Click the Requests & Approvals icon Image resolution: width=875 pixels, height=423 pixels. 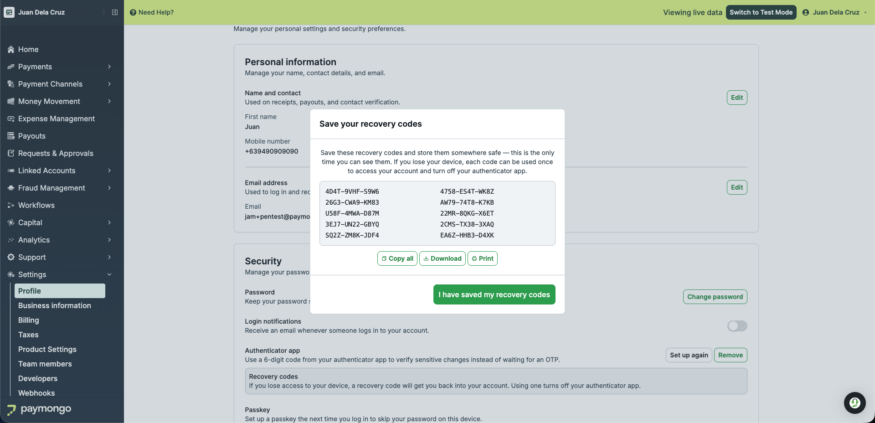point(11,153)
